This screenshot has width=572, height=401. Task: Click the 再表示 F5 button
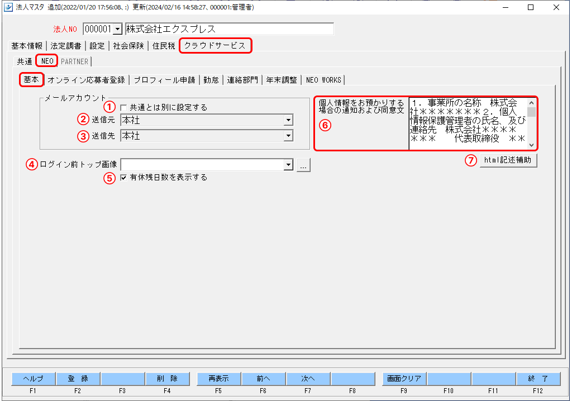[218, 379]
